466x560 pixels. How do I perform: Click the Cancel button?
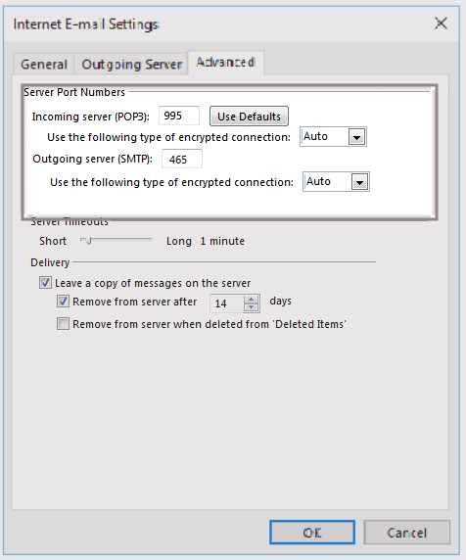coord(406,533)
